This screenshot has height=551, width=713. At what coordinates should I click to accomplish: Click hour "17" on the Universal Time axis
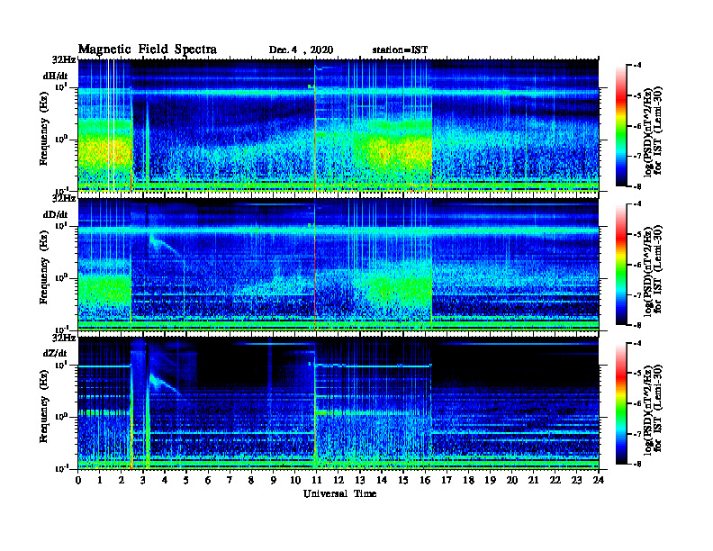[x=447, y=481]
